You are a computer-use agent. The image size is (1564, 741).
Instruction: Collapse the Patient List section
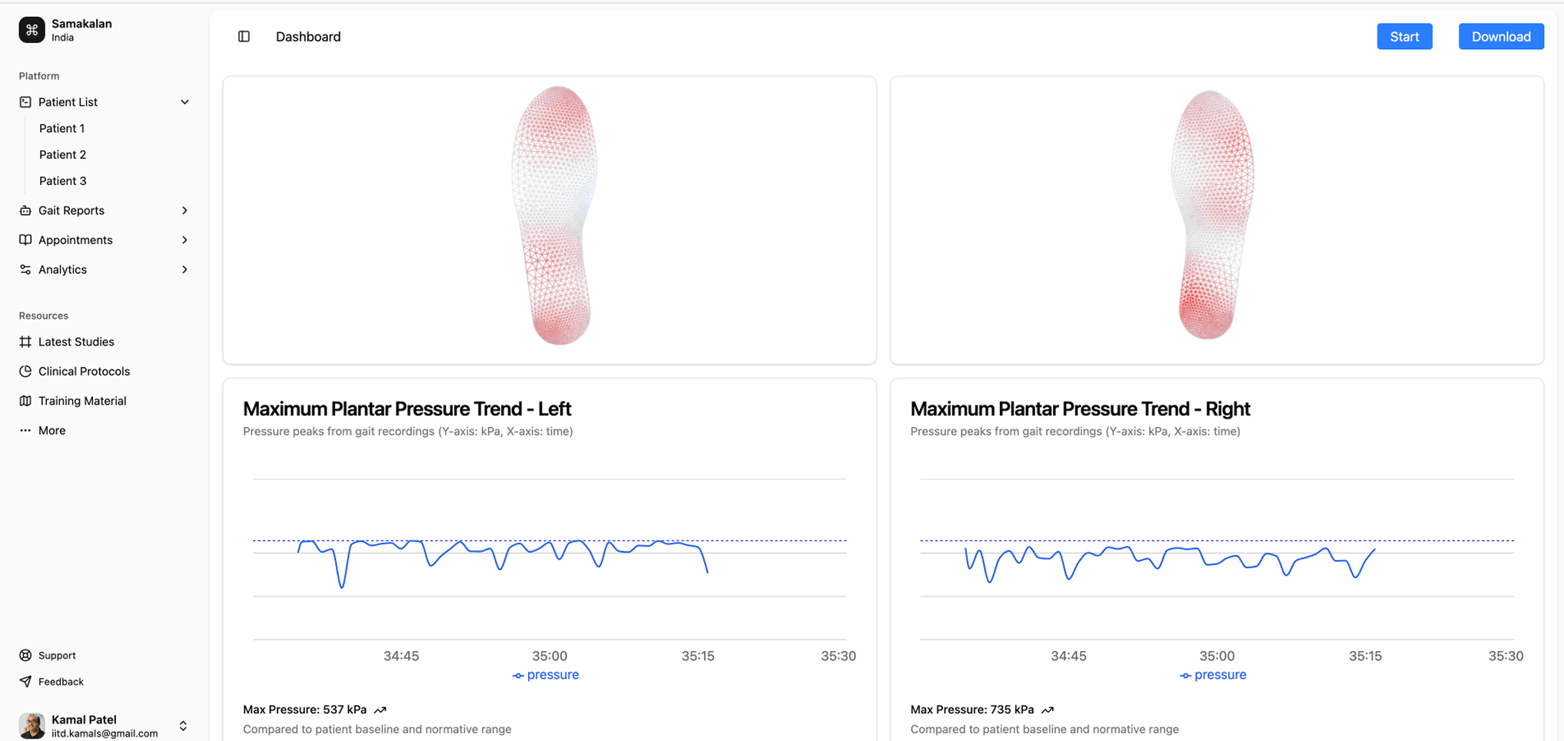pos(184,101)
